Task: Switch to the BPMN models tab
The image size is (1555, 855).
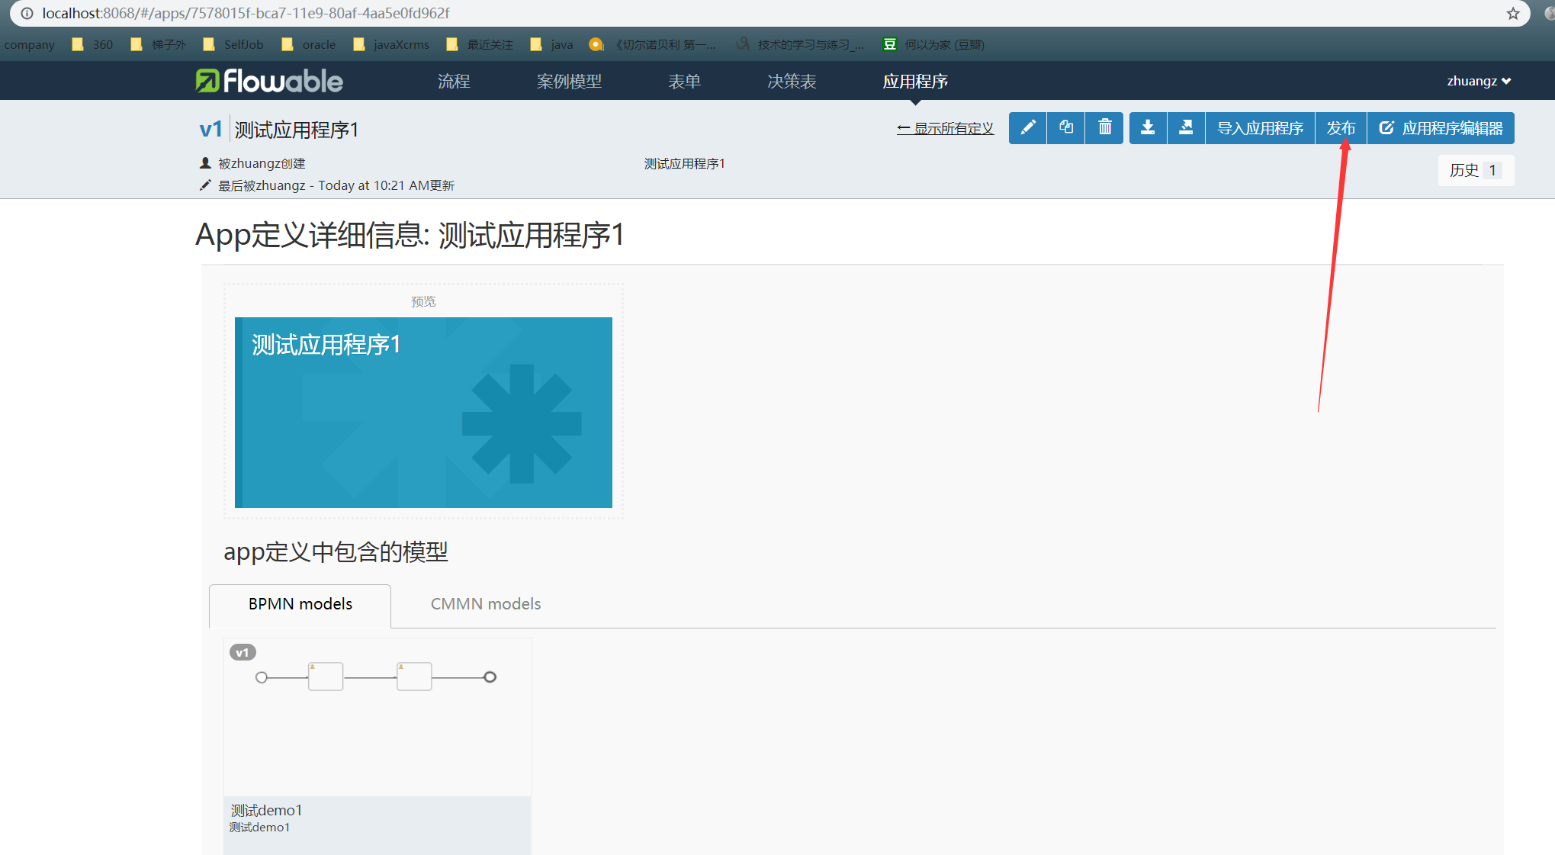Action: click(x=300, y=605)
